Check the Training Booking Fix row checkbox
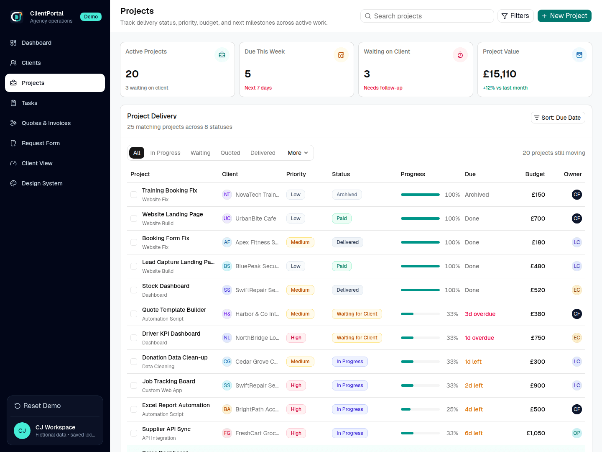Viewport: 602px width, 452px height. point(134,195)
